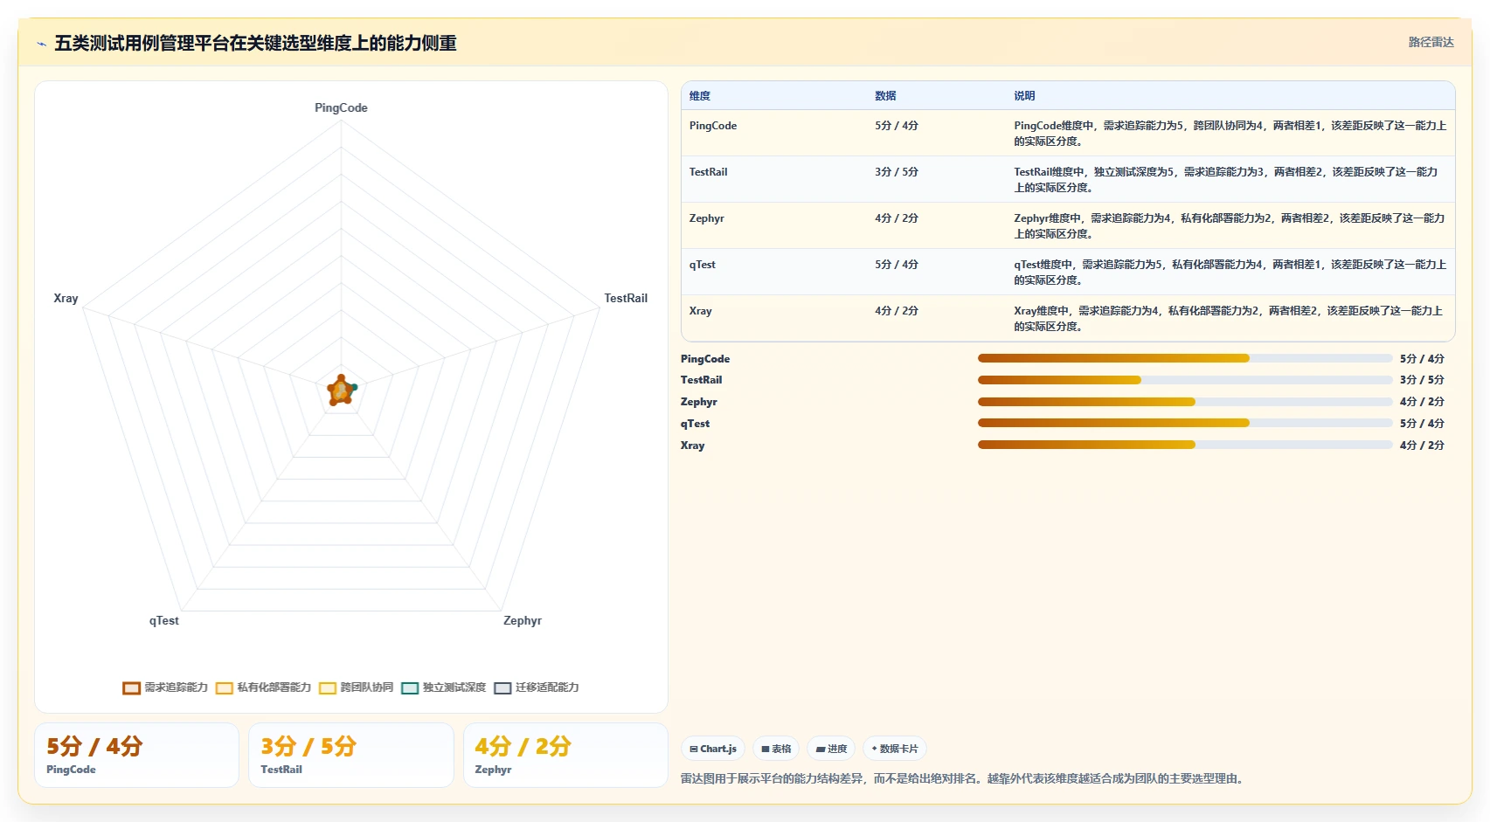Open the PingCode 5分 / 4分 data card
Viewport: 1490px width, 822px height.
(136, 755)
